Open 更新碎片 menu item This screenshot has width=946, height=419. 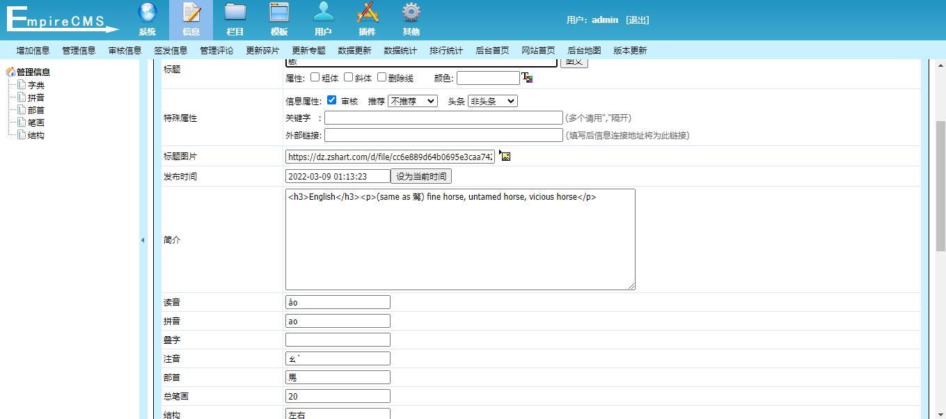[x=262, y=50]
